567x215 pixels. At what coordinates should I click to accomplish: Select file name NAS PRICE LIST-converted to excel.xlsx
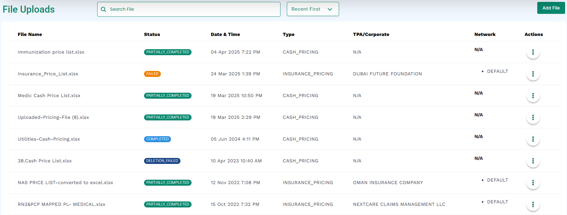[65, 183]
